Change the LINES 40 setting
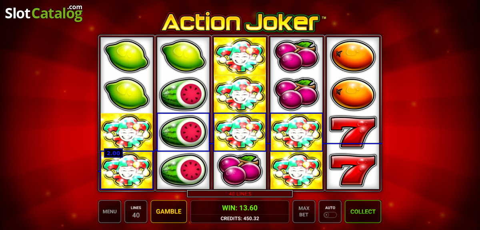The height and width of the screenshot is (230, 480). point(136,212)
